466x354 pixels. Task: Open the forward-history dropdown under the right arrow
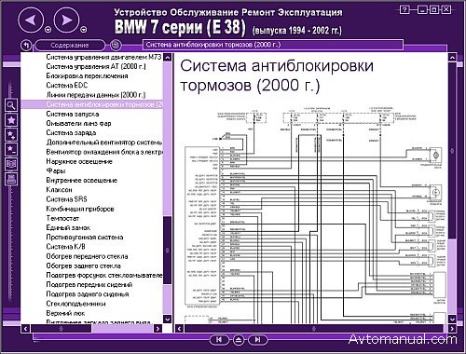[83, 30]
